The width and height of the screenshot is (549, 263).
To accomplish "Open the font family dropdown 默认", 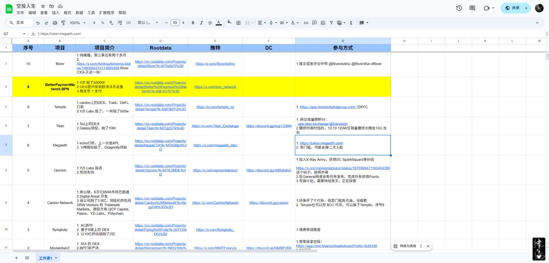I will [147, 22].
